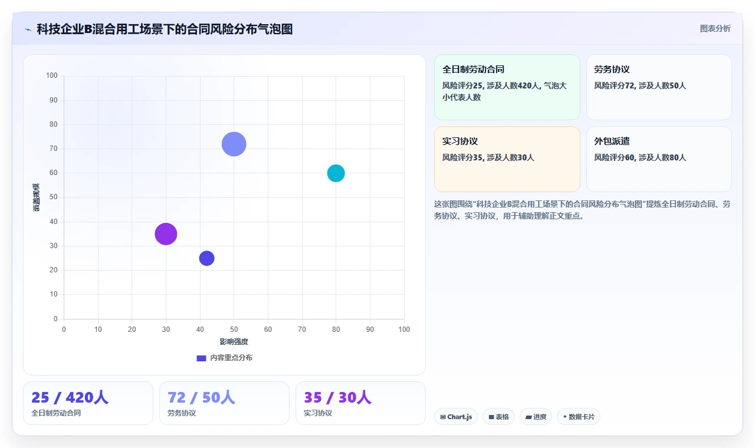The width and height of the screenshot is (755, 448).
Task: Click the 图表分析 label in header
Action: click(715, 28)
